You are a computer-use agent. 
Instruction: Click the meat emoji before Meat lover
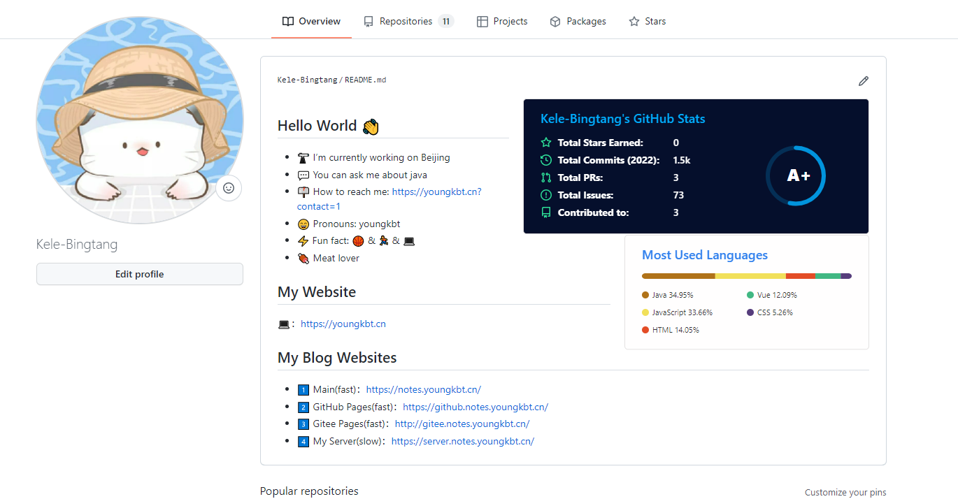pyautogui.click(x=303, y=259)
